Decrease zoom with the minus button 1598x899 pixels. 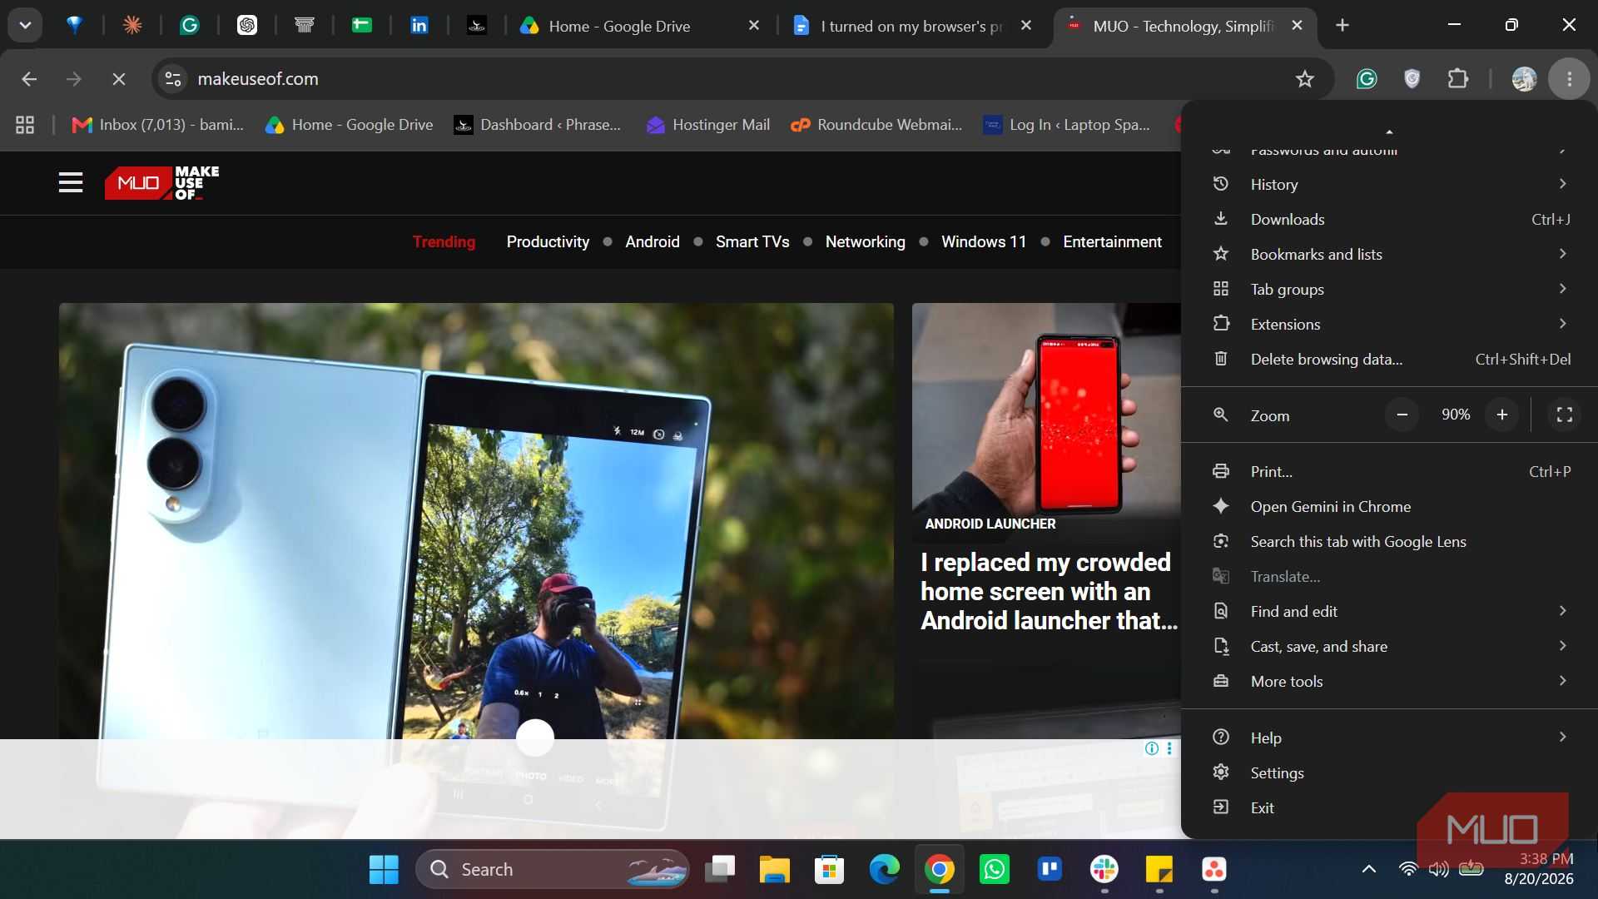(1402, 415)
